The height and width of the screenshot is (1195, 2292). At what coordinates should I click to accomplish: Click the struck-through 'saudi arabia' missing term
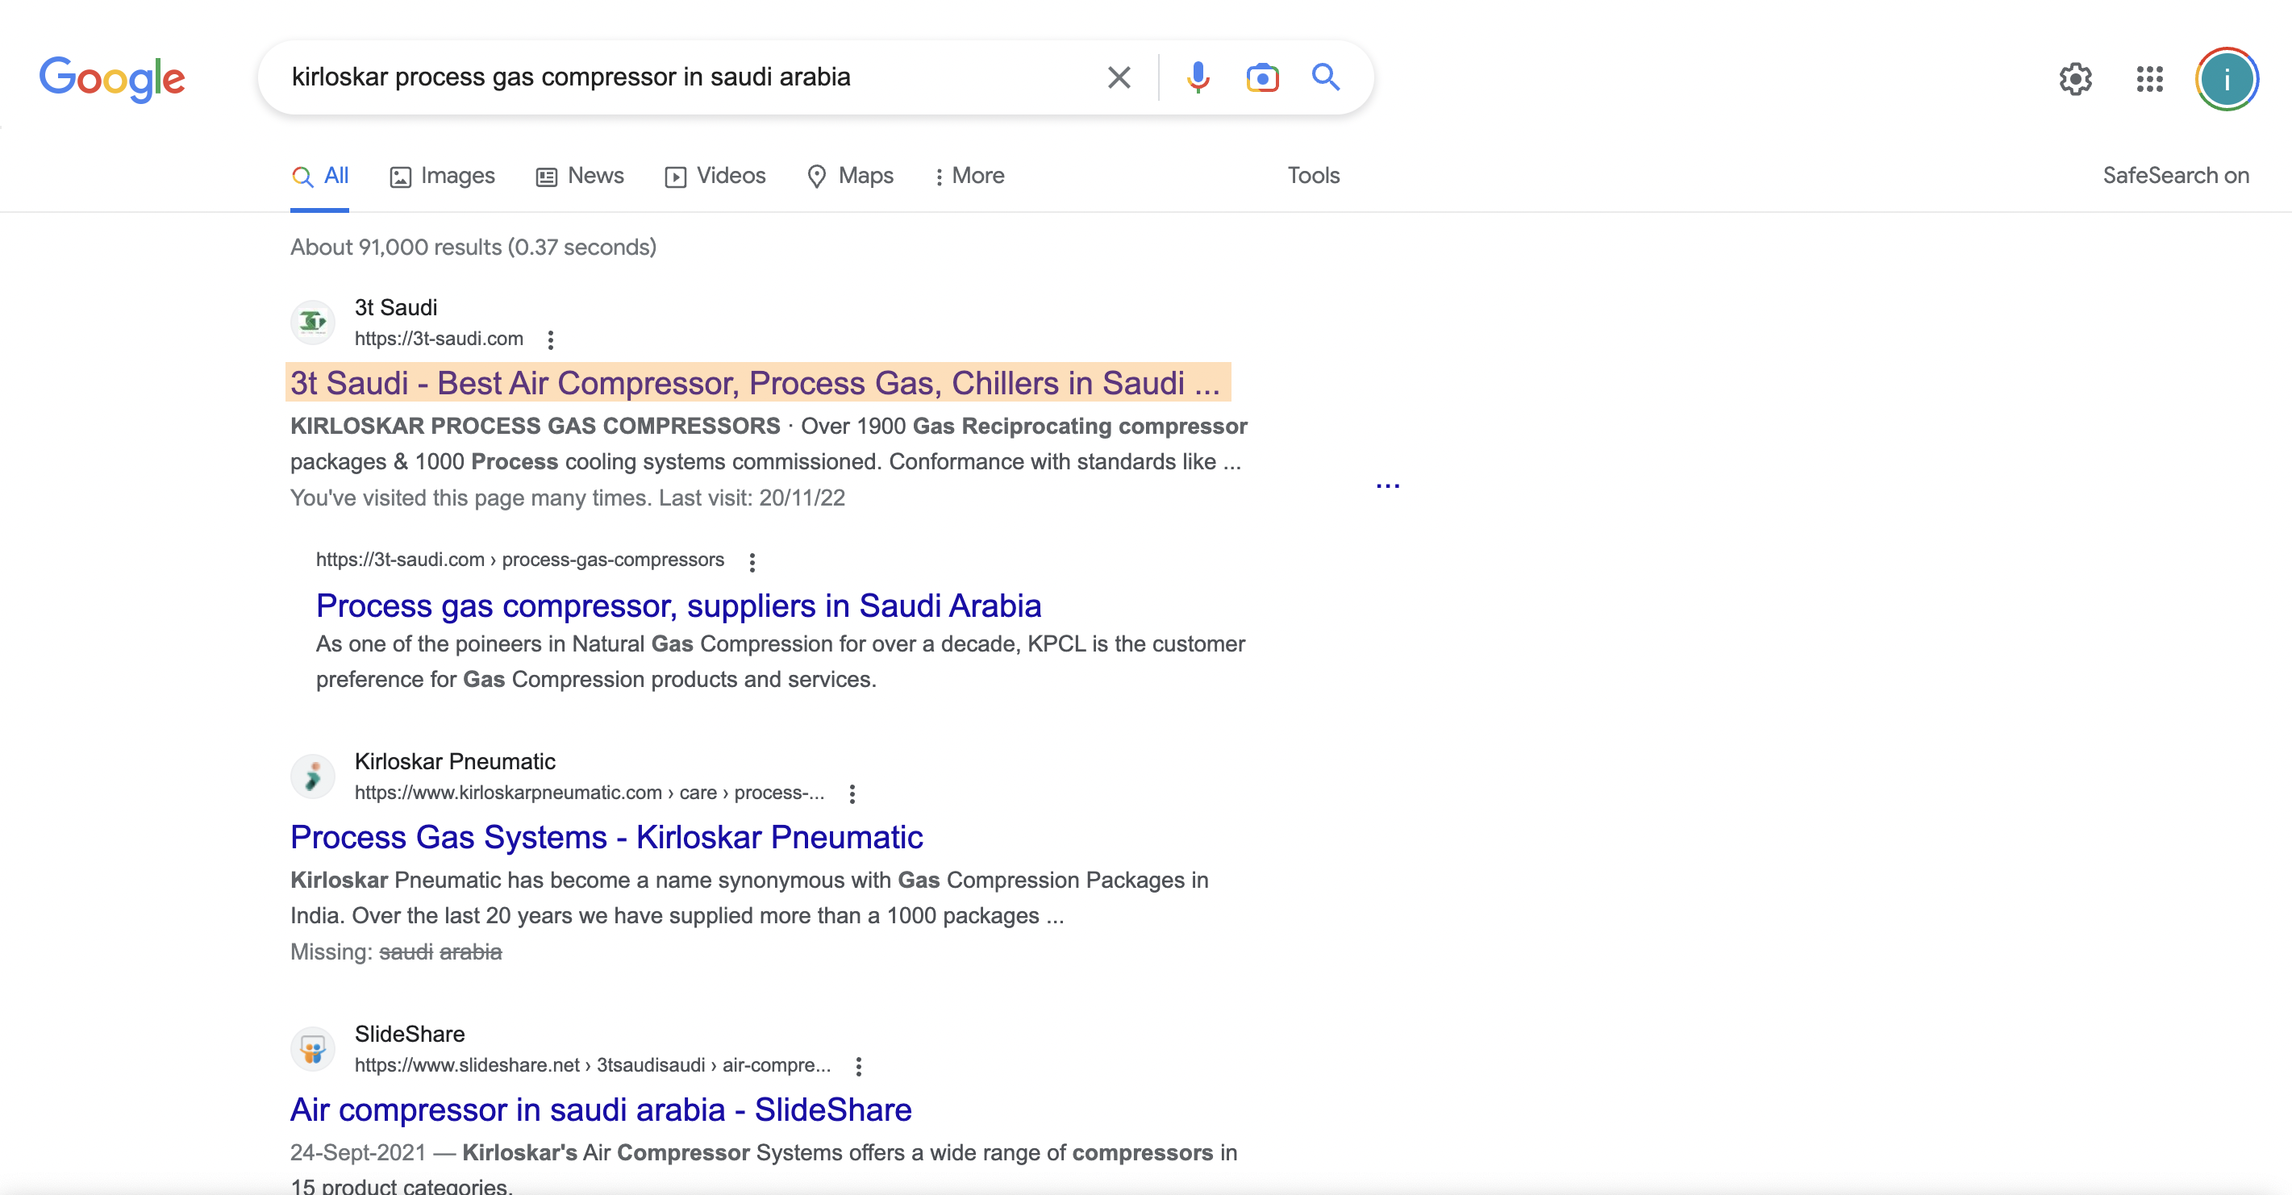(440, 952)
